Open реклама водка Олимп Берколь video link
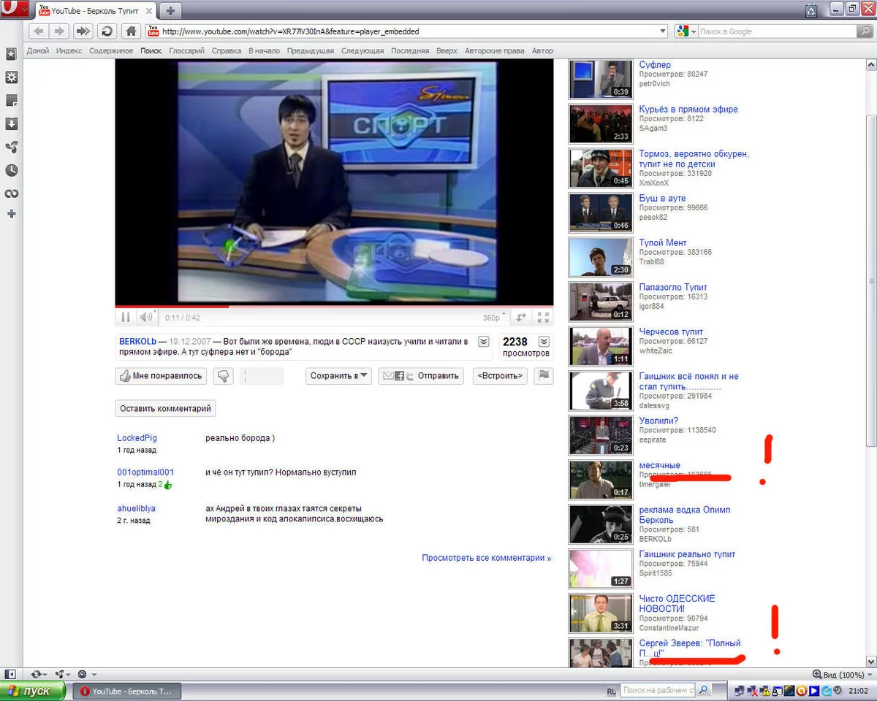The width and height of the screenshot is (877, 701). (685, 515)
